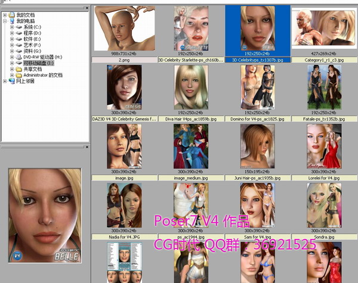Click the 427x269x24b dimension text
The image size is (358, 283).
click(323, 54)
